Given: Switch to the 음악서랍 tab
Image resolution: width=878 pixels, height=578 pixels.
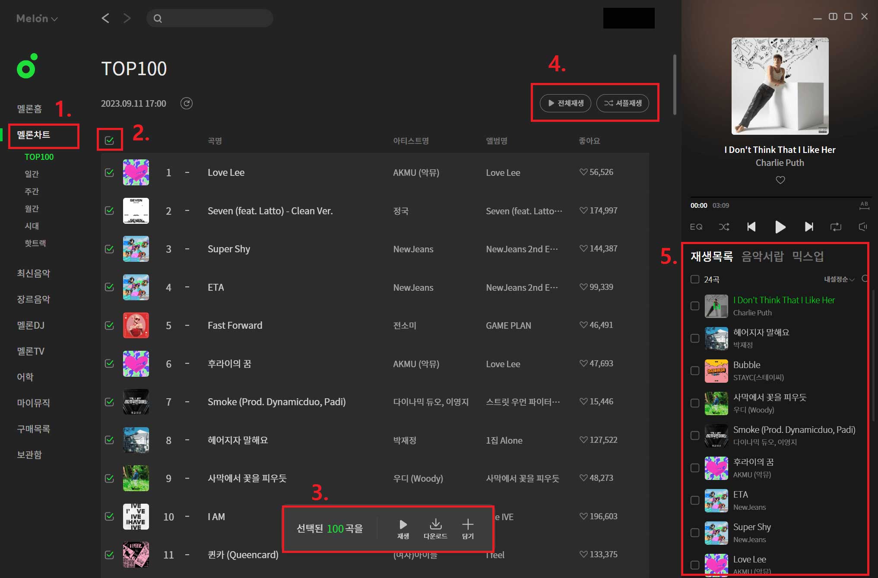Looking at the screenshot, I should (762, 257).
